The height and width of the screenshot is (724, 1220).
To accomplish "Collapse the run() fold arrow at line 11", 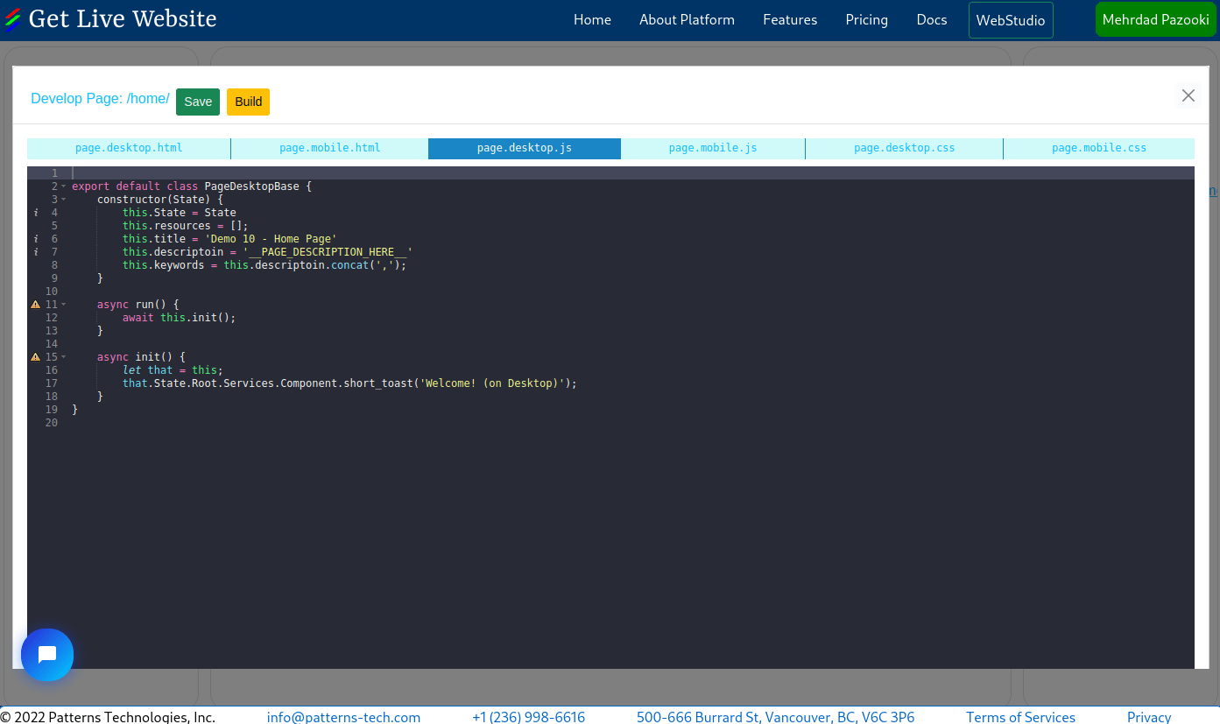I will click(63, 305).
